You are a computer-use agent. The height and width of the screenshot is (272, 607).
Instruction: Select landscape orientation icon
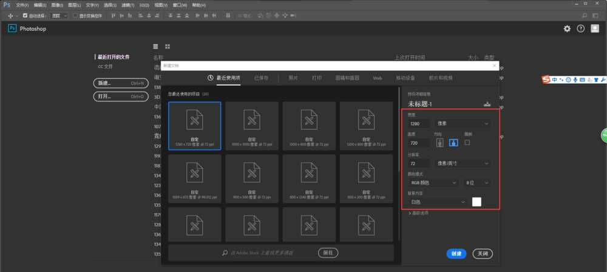(453, 143)
